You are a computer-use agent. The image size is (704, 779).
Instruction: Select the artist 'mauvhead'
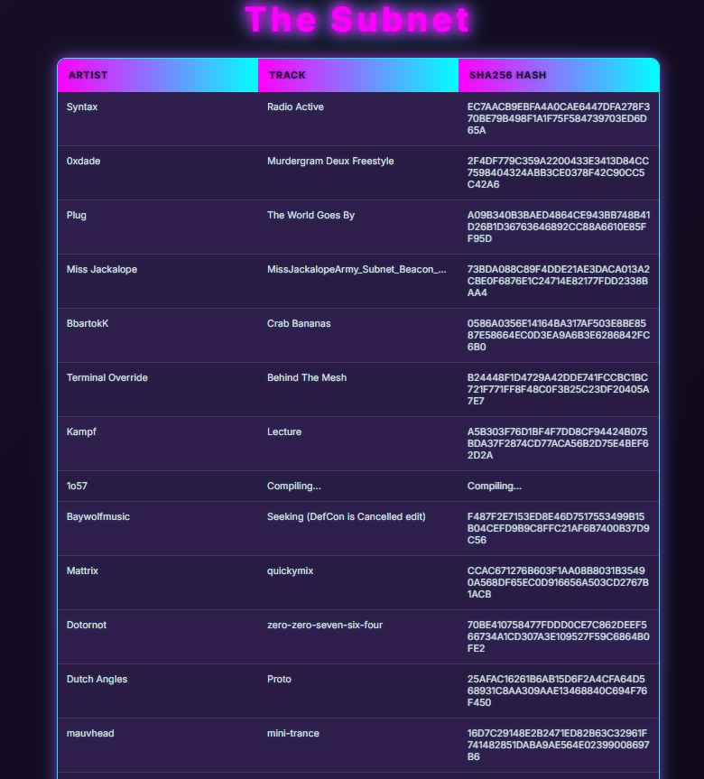pos(90,733)
